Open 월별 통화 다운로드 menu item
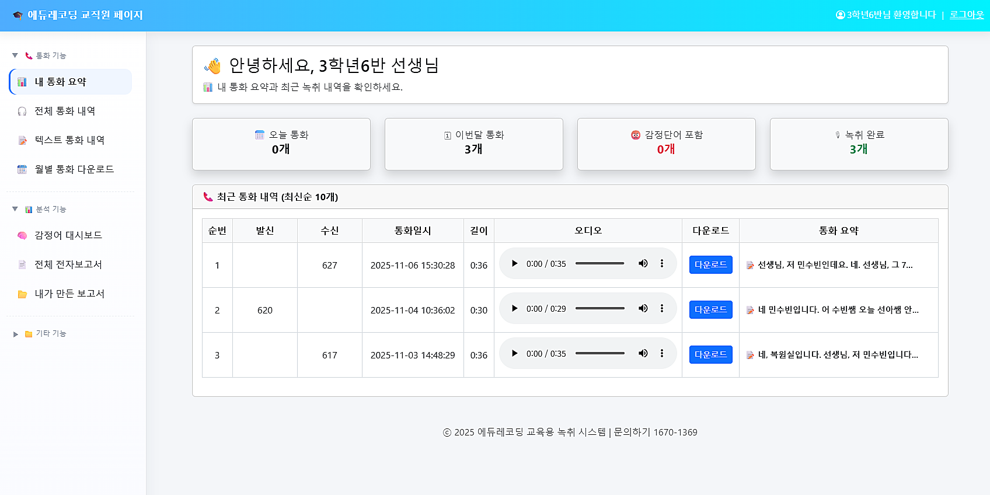The height and width of the screenshot is (495, 990). 71,169
